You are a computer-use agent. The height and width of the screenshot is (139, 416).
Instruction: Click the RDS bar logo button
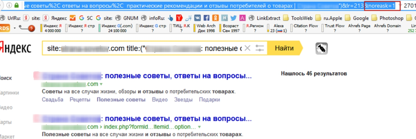point(4,28)
